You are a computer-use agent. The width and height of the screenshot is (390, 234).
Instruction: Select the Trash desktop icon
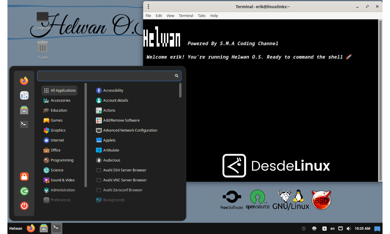[x=43, y=50]
